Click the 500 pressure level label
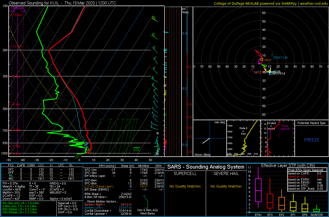 (5, 109)
